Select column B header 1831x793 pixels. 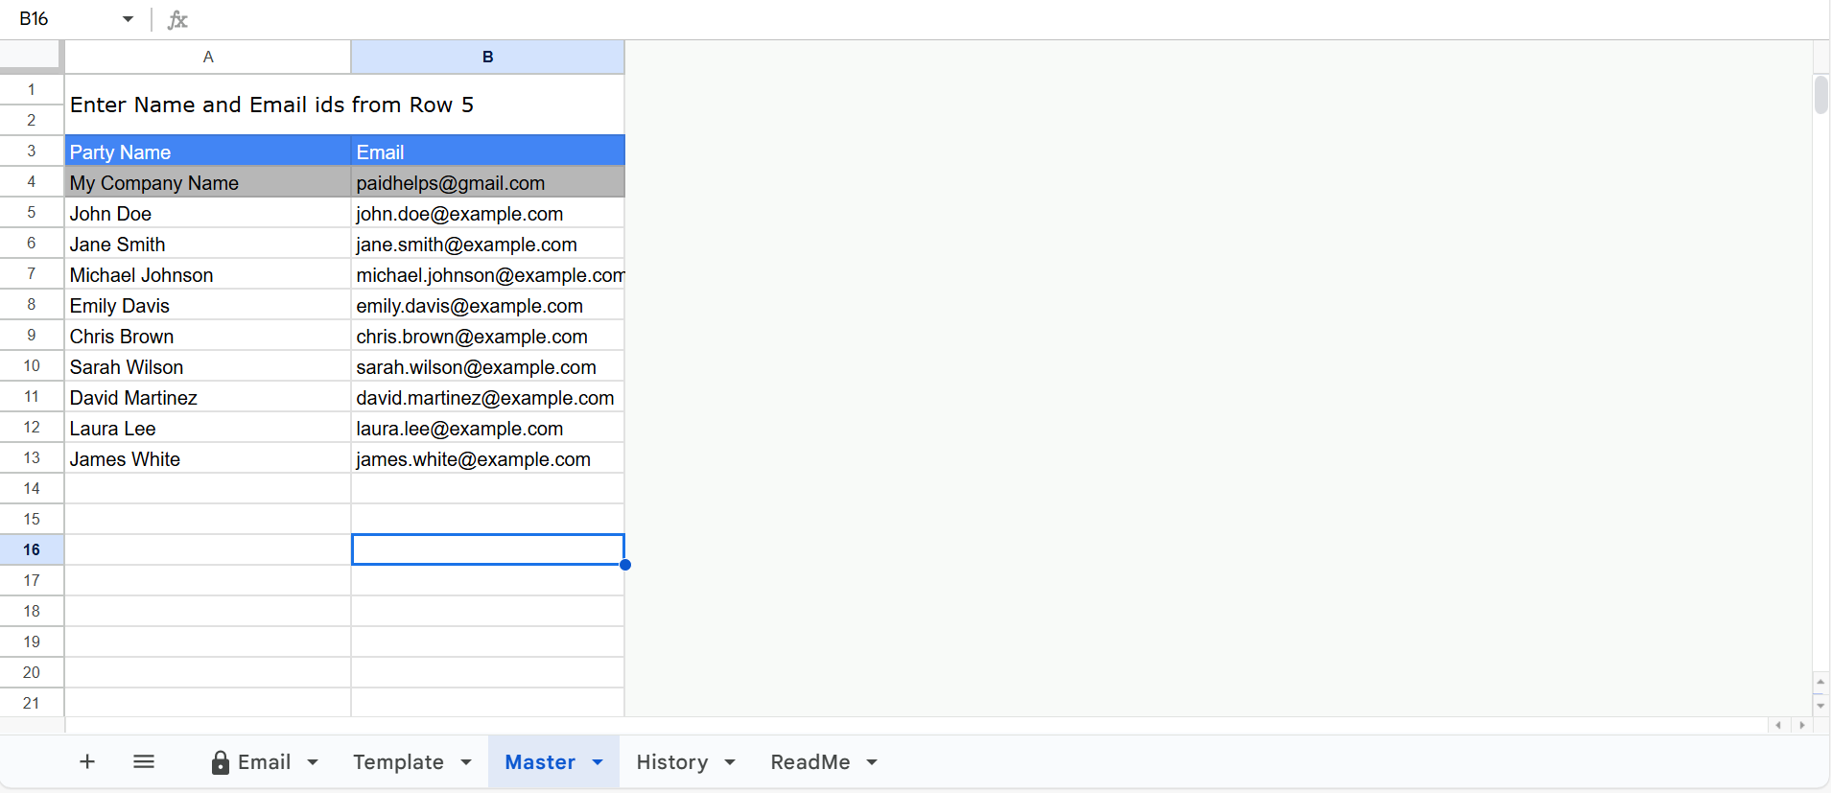488,57
